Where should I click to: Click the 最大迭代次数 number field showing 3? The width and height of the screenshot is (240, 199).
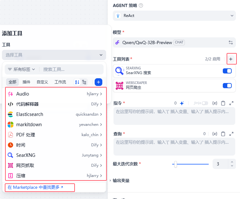(221, 164)
